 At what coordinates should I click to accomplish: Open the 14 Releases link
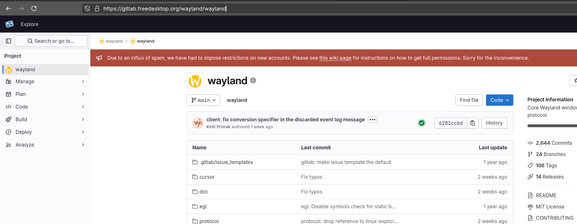point(545,177)
